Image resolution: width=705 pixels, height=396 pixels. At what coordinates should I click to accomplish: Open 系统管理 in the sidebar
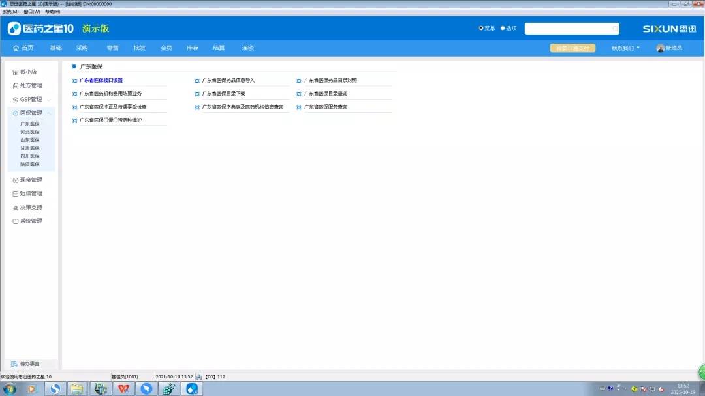click(27, 221)
